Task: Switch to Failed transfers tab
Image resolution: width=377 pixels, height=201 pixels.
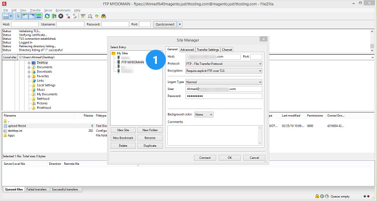Action: click(x=37, y=189)
